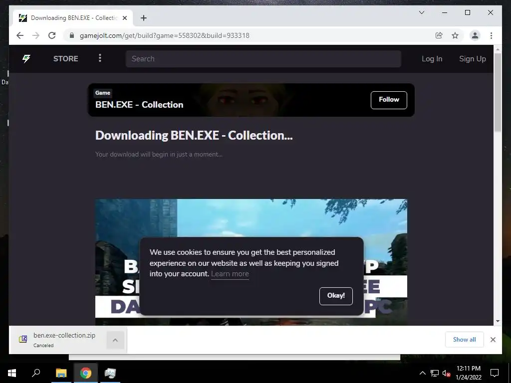Click the Game Jolt lightning logo
511x383 pixels.
click(26, 59)
